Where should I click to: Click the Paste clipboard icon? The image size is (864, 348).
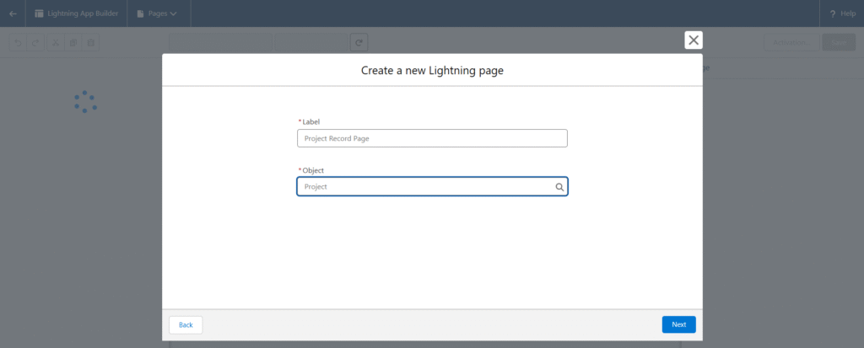91,43
